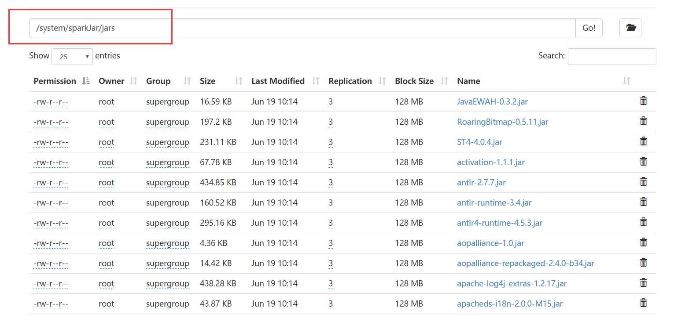Sort by Permission column sort icon
674x318 pixels.
[x=86, y=81]
